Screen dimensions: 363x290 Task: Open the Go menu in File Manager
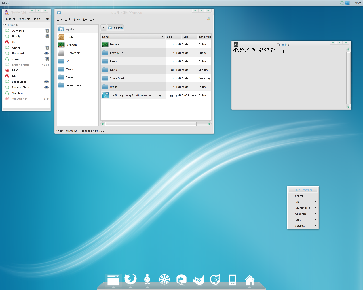(x=85, y=19)
